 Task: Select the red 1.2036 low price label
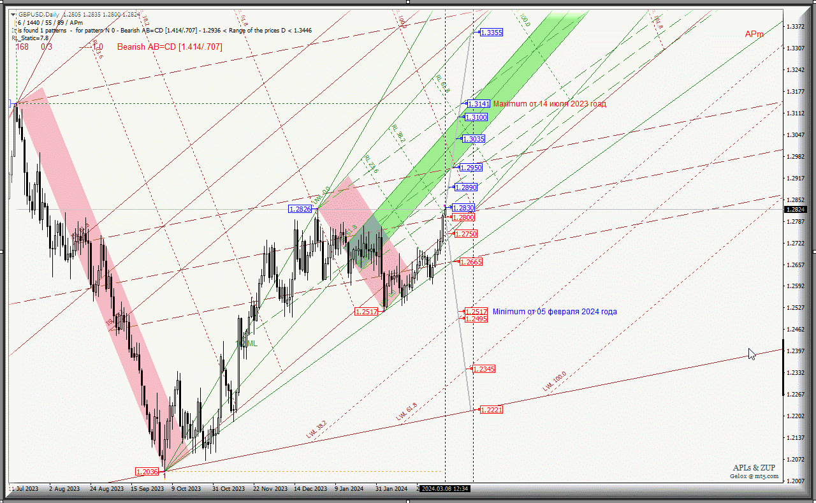147,472
